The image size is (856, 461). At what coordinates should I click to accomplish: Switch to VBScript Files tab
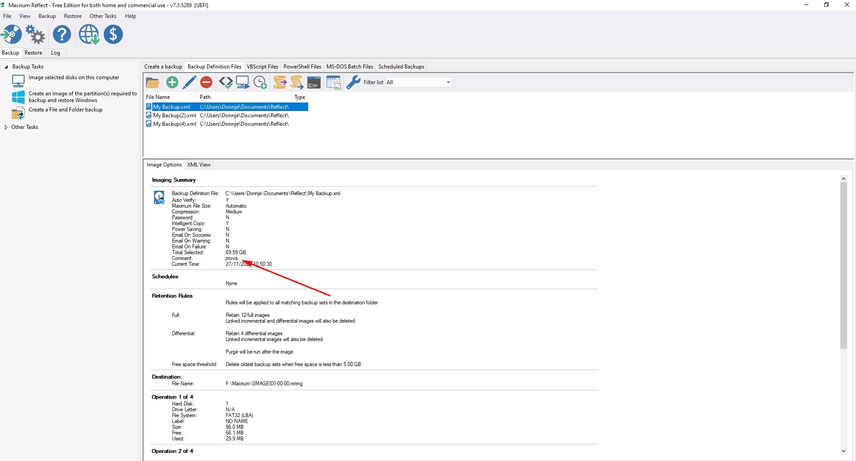[262, 67]
